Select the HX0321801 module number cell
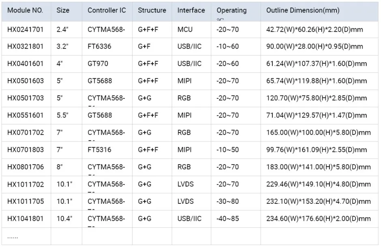This screenshot has width=381, height=248. (25, 47)
